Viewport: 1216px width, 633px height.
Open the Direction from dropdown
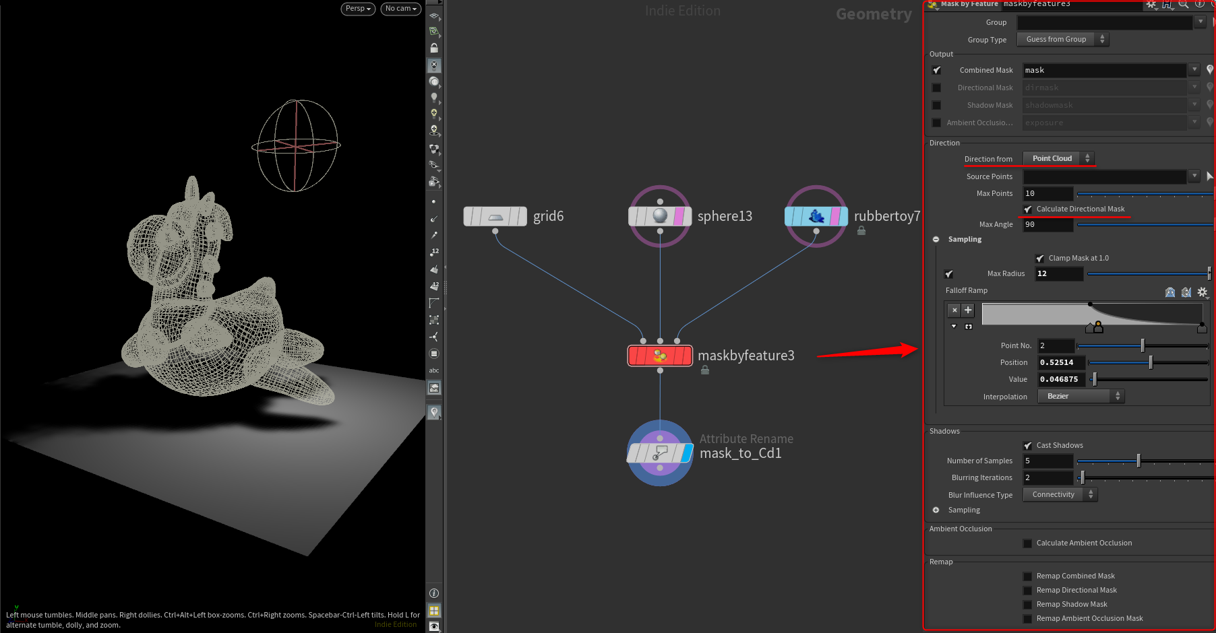coord(1059,158)
